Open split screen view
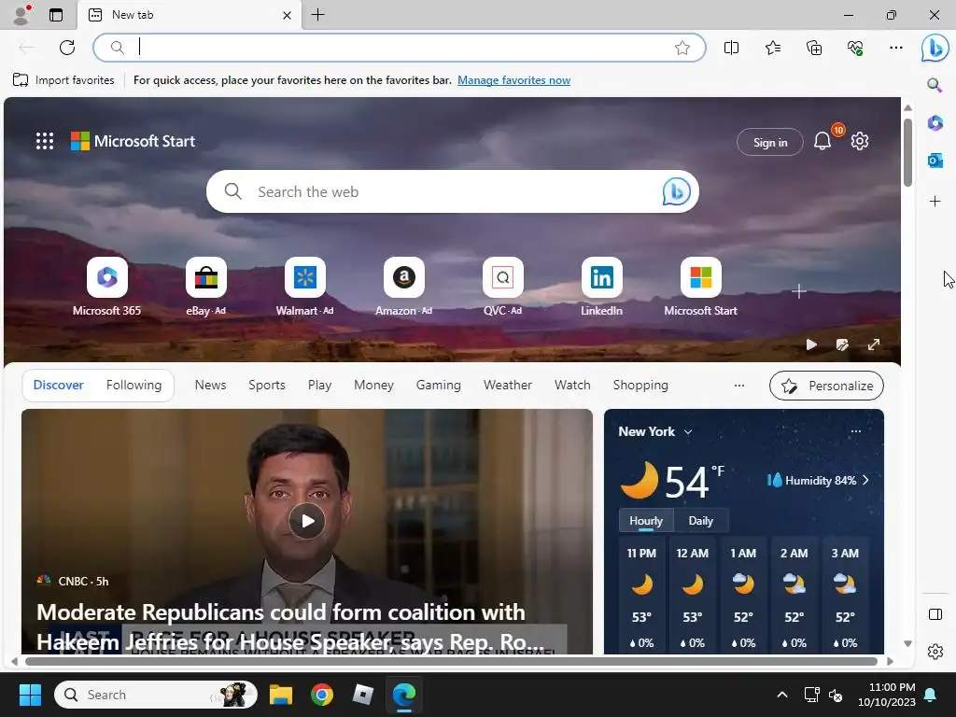956x717 pixels. pos(731,48)
